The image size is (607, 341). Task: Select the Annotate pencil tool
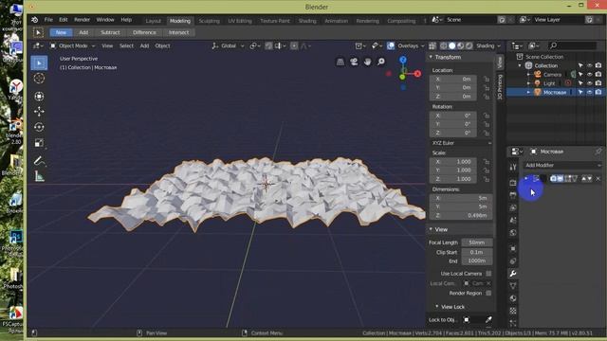coord(39,160)
